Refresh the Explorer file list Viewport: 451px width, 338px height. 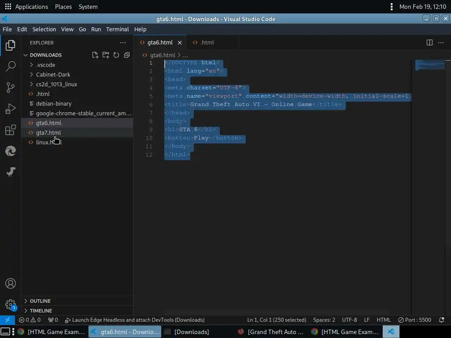pos(116,55)
